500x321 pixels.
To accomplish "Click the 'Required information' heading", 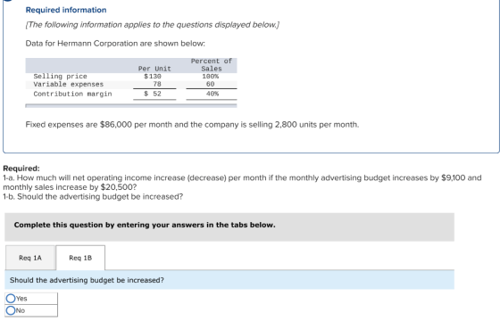I will [66, 10].
